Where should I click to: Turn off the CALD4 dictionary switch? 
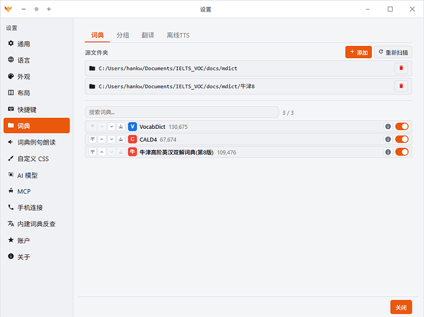click(x=402, y=139)
